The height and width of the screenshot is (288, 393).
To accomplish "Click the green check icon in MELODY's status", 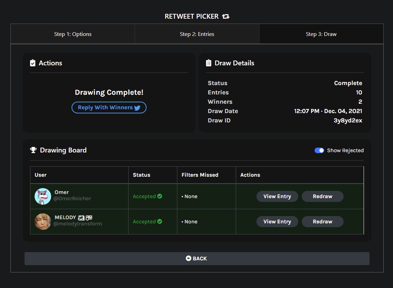I will click(160, 222).
